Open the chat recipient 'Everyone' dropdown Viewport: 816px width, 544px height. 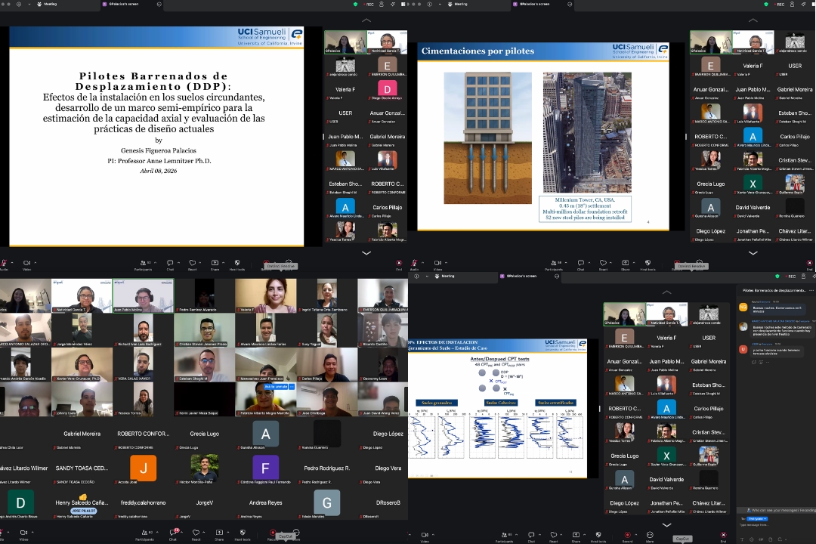tap(758, 519)
